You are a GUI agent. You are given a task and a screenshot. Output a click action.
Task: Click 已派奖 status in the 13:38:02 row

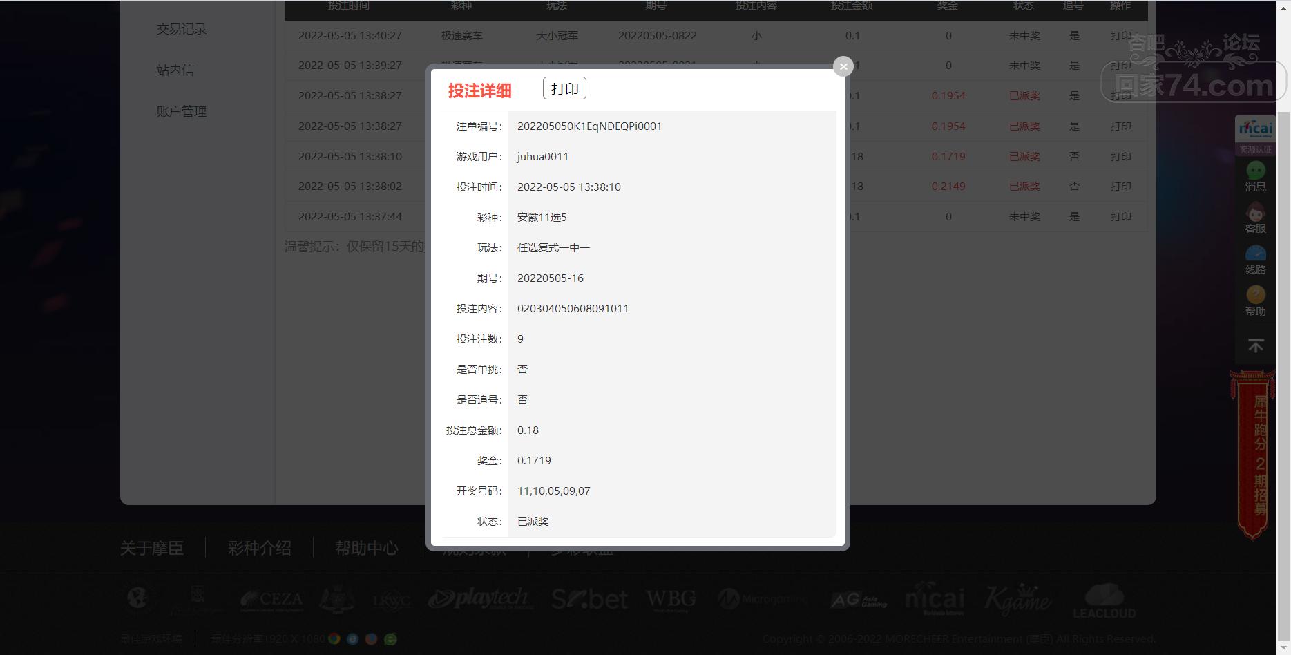[1024, 187]
